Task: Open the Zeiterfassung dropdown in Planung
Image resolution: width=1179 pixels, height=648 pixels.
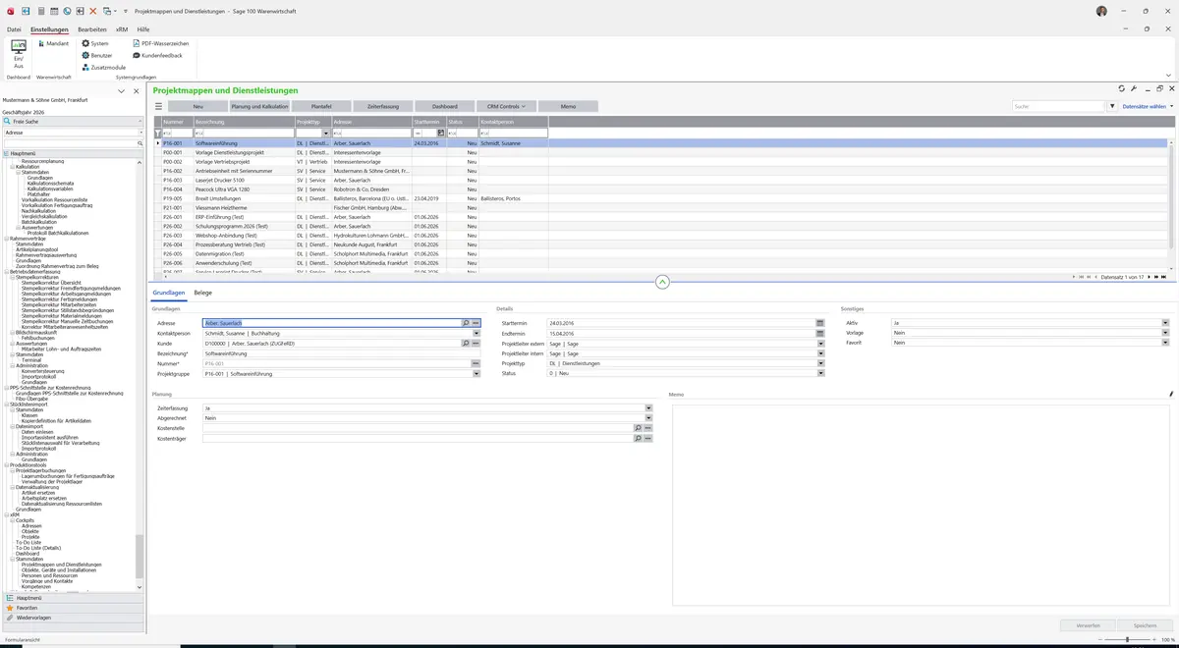Action: click(x=648, y=407)
